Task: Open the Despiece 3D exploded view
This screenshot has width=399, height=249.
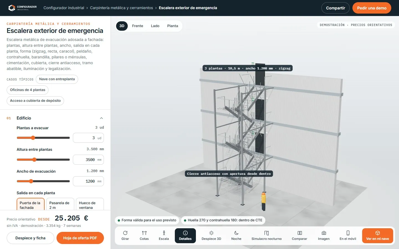Action: click(x=211, y=236)
